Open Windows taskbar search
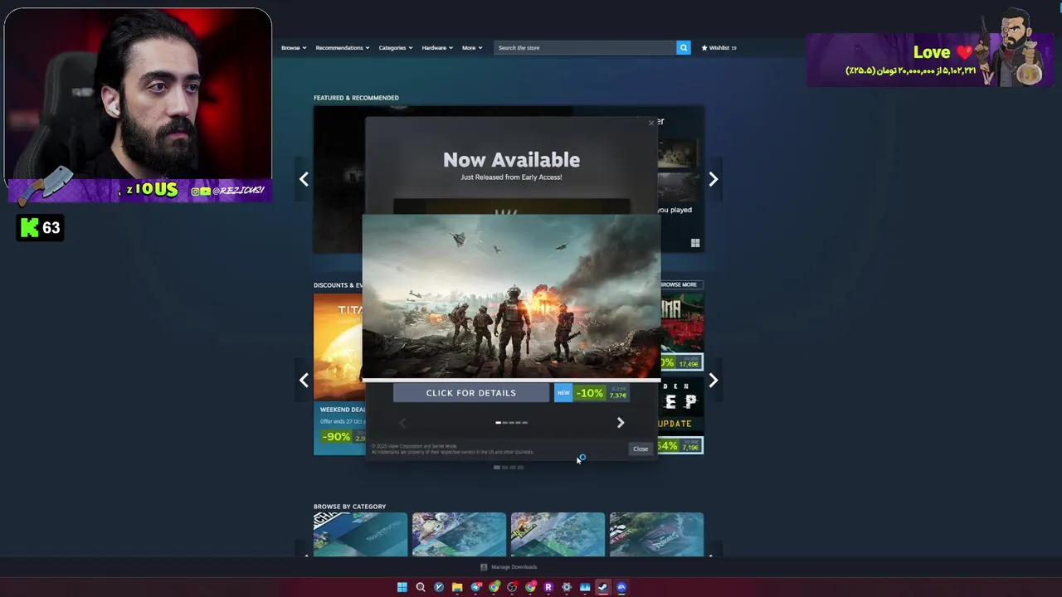1062x597 pixels. click(421, 587)
